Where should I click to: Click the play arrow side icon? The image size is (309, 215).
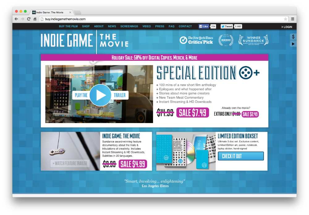(x=293, y=44)
